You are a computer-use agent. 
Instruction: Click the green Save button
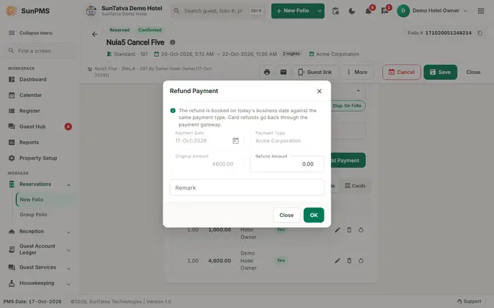point(440,72)
